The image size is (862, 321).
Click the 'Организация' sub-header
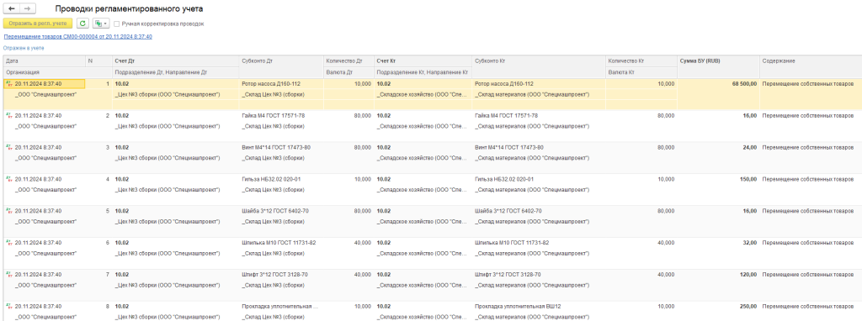coord(44,72)
